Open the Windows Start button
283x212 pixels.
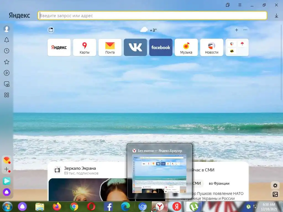pyautogui.click(x=7, y=207)
